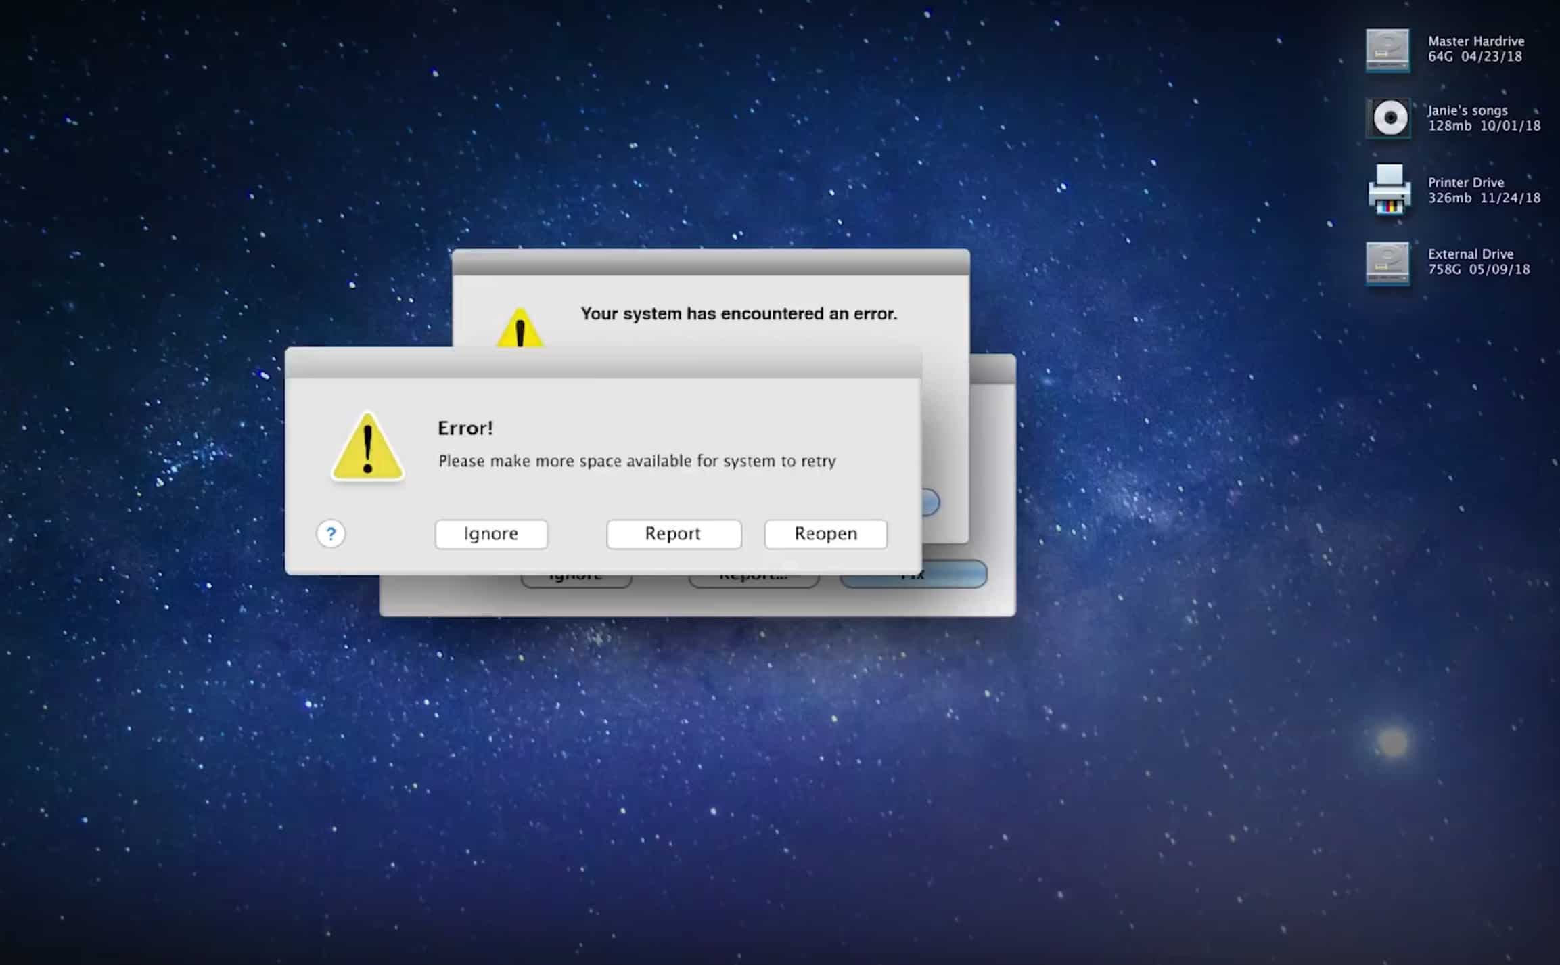1560x965 pixels.
Task: Click the partially covered Ignore button behind
Action: [576, 581]
